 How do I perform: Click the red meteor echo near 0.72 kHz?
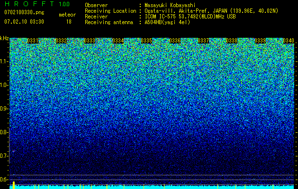[x=14, y=151]
